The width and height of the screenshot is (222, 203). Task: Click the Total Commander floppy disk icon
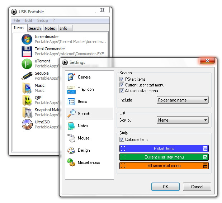27,52
